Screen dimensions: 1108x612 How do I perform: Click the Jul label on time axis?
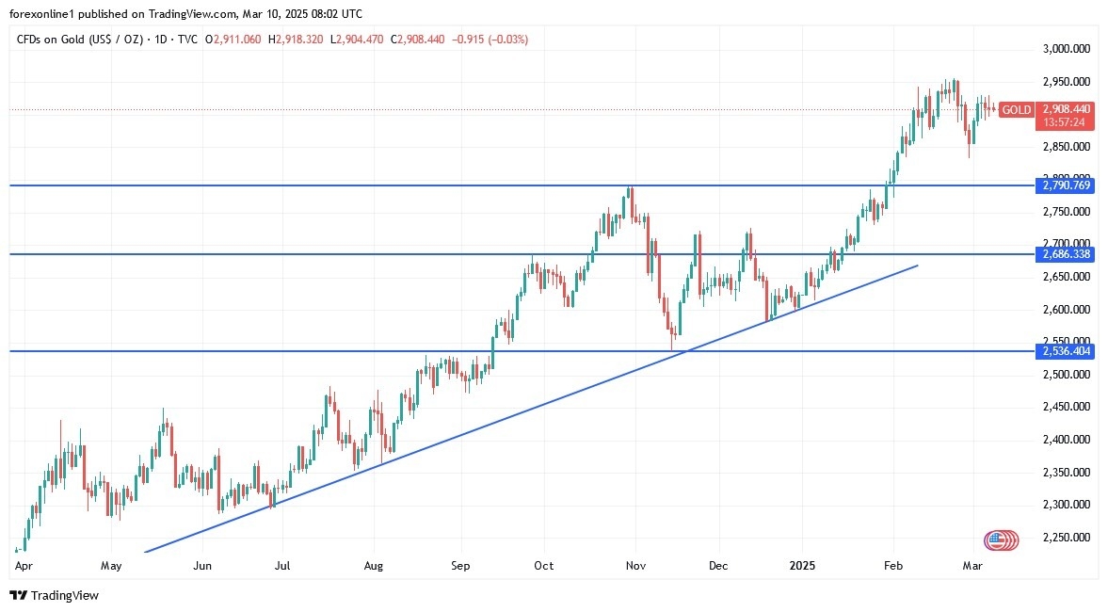click(282, 566)
